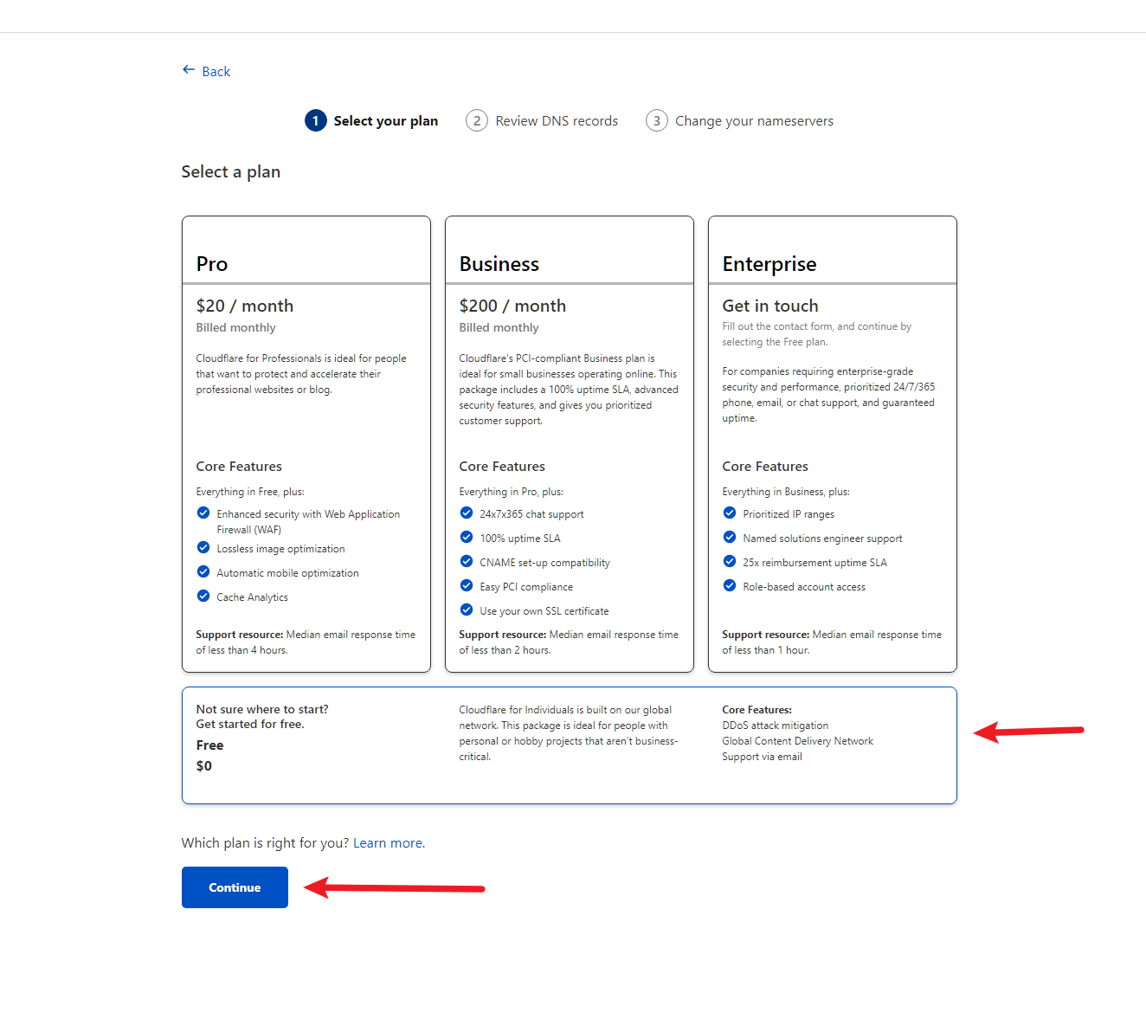Click 'Everything in Business, plus:' text
This screenshot has width=1146, height=1019.
pos(786,492)
